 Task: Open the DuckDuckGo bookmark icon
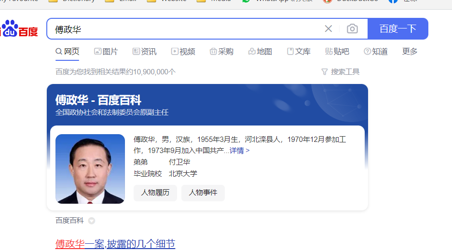pyautogui.click(x=327, y=1)
